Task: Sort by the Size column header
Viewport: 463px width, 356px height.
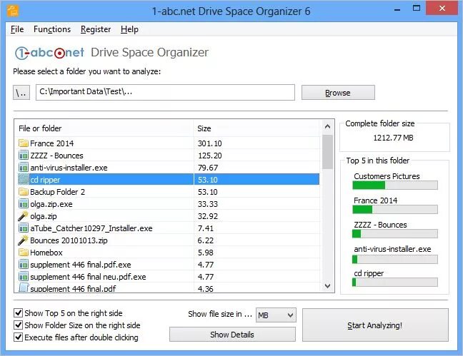Action: click(257, 128)
